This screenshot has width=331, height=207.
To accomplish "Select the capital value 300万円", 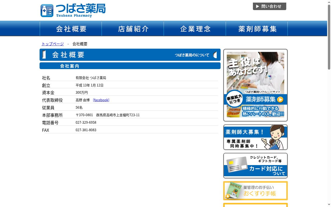I will click(x=82, y=92).
